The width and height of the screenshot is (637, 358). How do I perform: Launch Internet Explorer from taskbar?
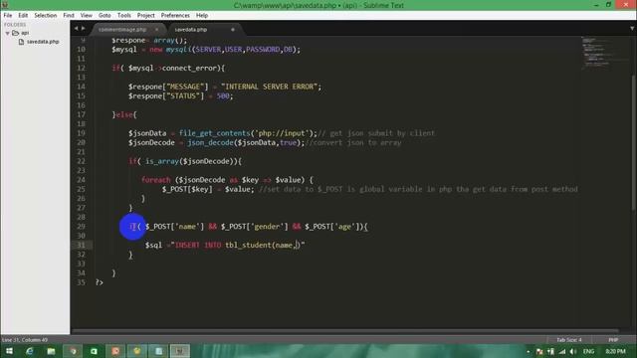pyautogui.click(x=29, y=351)
